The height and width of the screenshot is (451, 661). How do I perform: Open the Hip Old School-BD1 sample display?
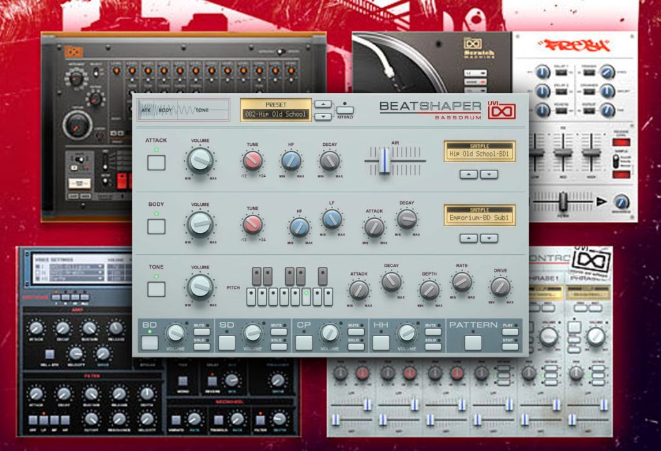coord(480,151)
